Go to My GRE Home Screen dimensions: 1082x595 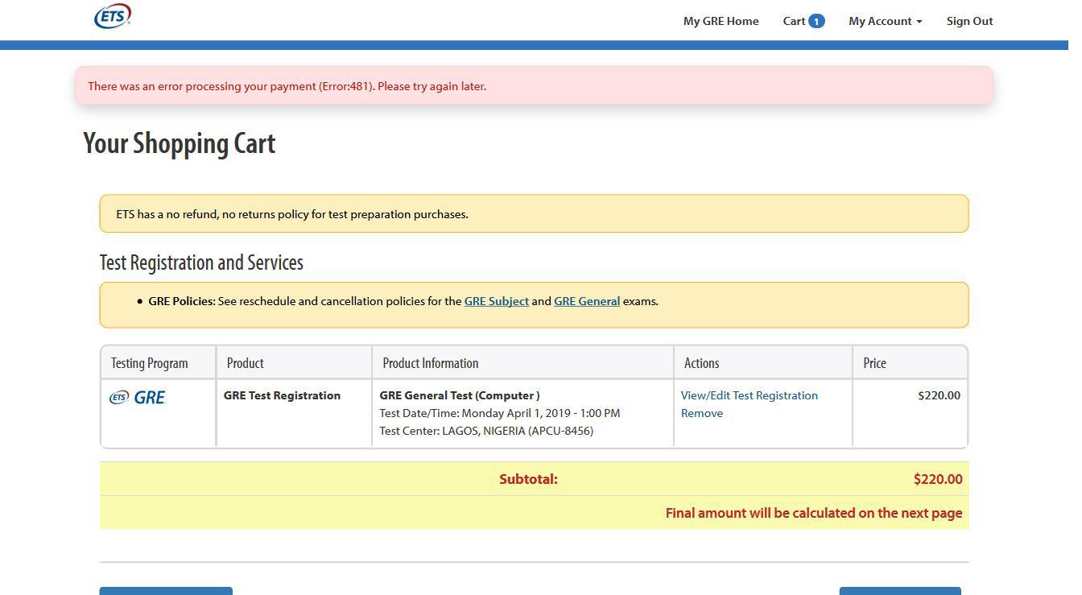click(721, 21)
